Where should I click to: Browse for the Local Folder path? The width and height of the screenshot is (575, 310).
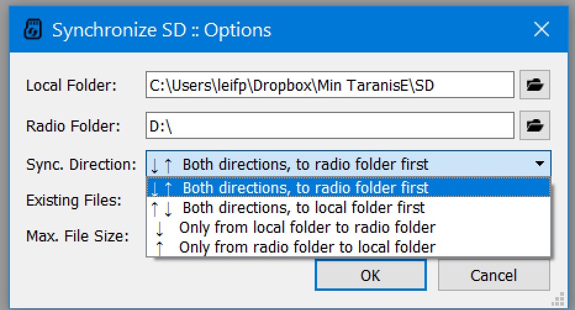pyautogui.click(x=534, y=85)
